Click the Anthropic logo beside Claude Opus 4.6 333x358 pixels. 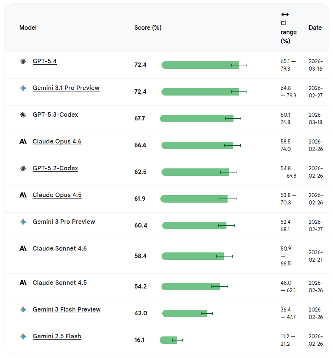coord(23,142)
